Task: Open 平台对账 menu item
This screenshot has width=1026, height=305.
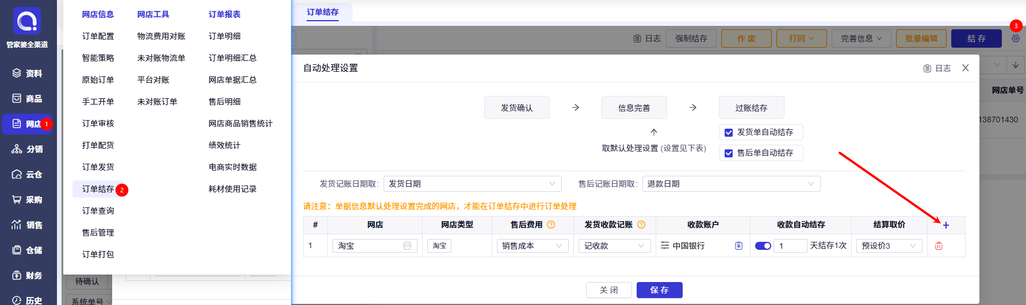Action: point(154,80)
